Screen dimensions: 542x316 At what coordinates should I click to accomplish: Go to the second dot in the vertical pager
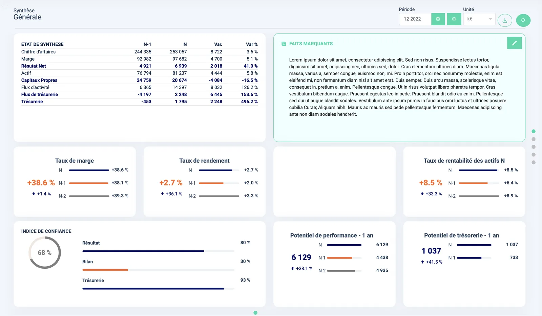point(534,139)
